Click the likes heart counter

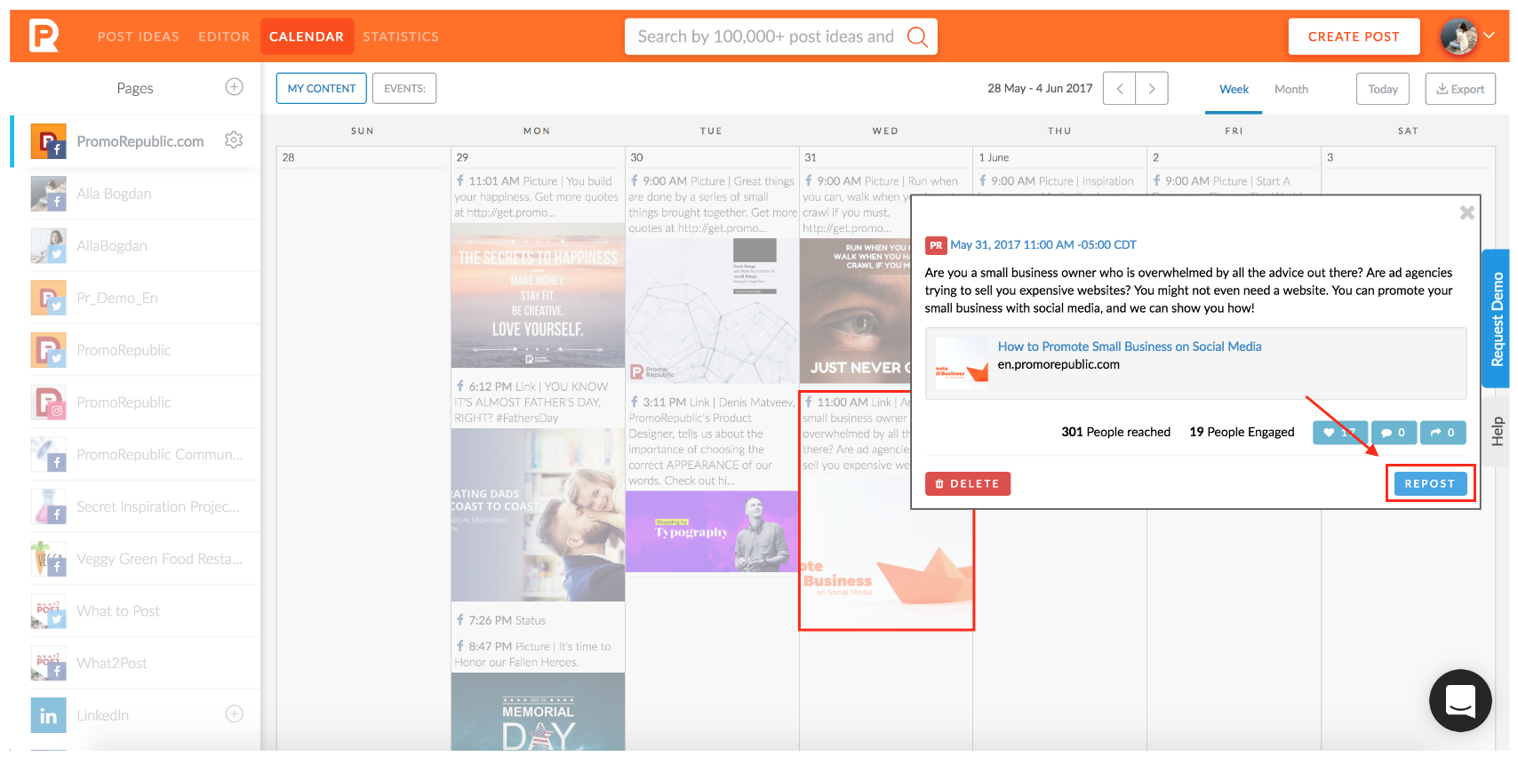pyautogui.click(x=1340, y=433)
